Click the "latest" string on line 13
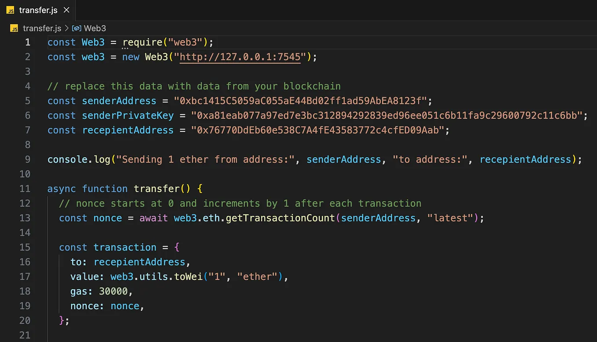 [x=450, y=218]
